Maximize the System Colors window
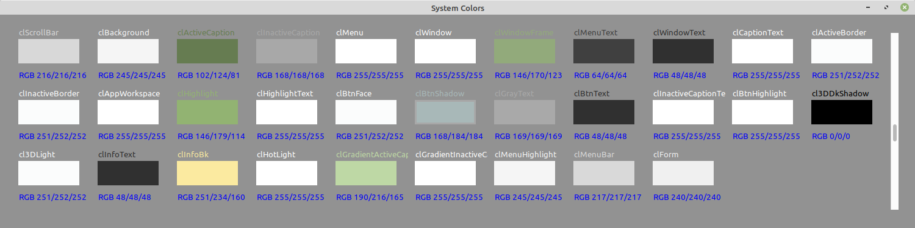Viewport: 915px width, 228px height. 886,7
